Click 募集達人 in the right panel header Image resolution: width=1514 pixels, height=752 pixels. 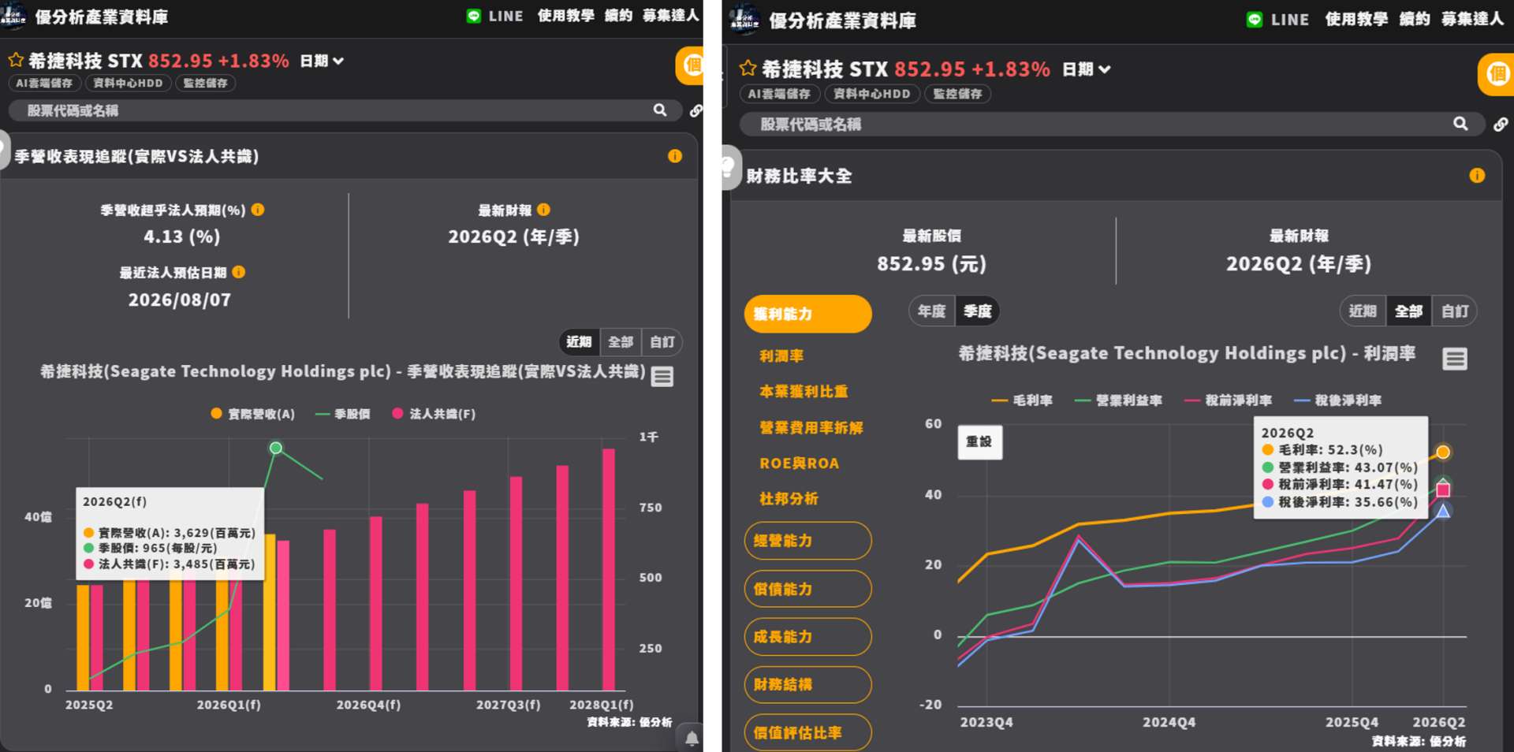click(1472, 19)
